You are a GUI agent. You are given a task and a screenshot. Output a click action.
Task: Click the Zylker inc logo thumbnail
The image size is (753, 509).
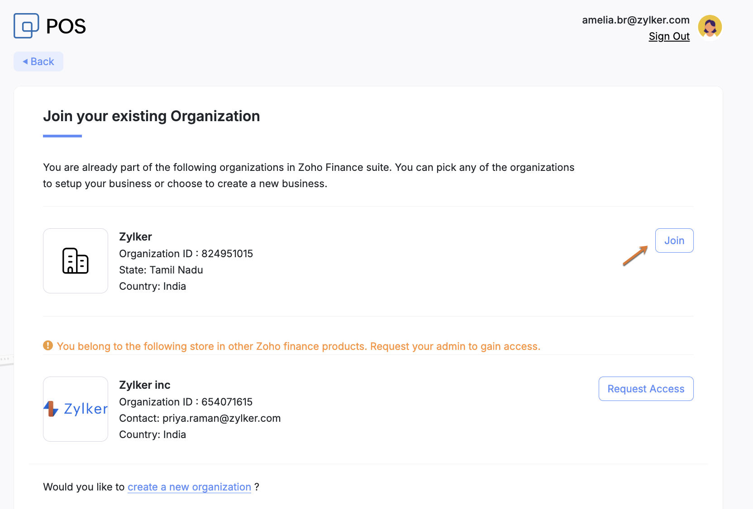76,409
